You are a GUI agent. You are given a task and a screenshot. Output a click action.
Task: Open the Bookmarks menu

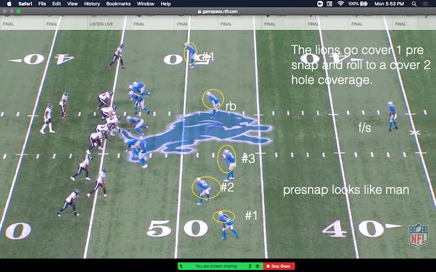click(118, 4)
